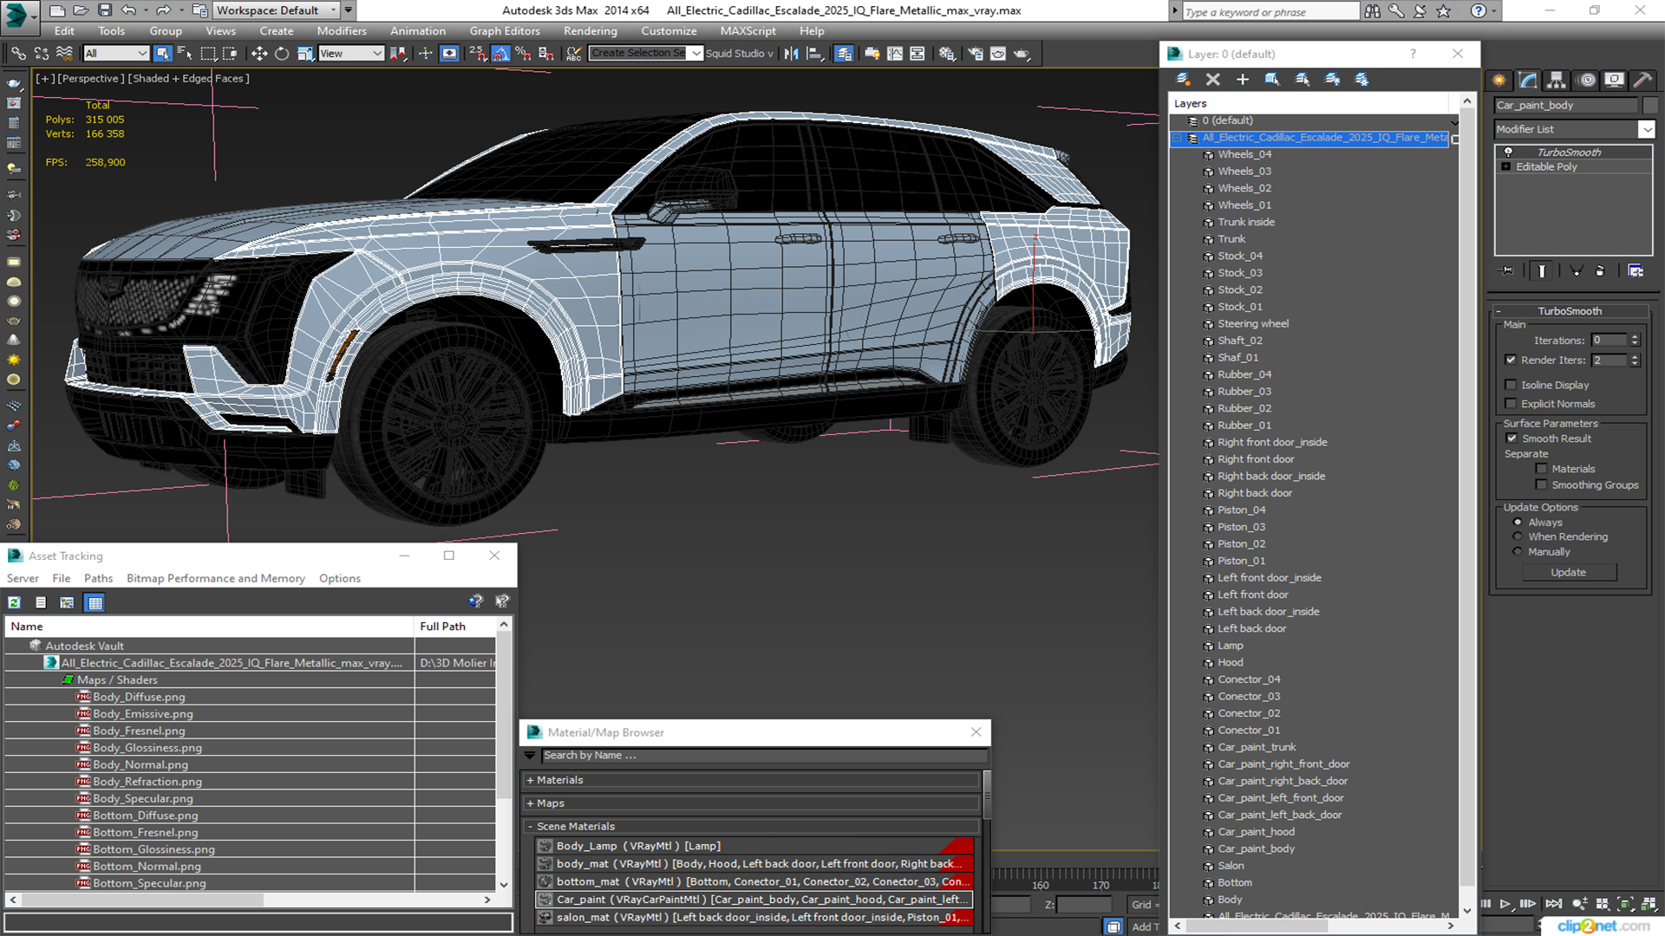This screenshot has width=1665, height=936.
Task: Toggle Show End Result icon
Action: [1542, 271]
